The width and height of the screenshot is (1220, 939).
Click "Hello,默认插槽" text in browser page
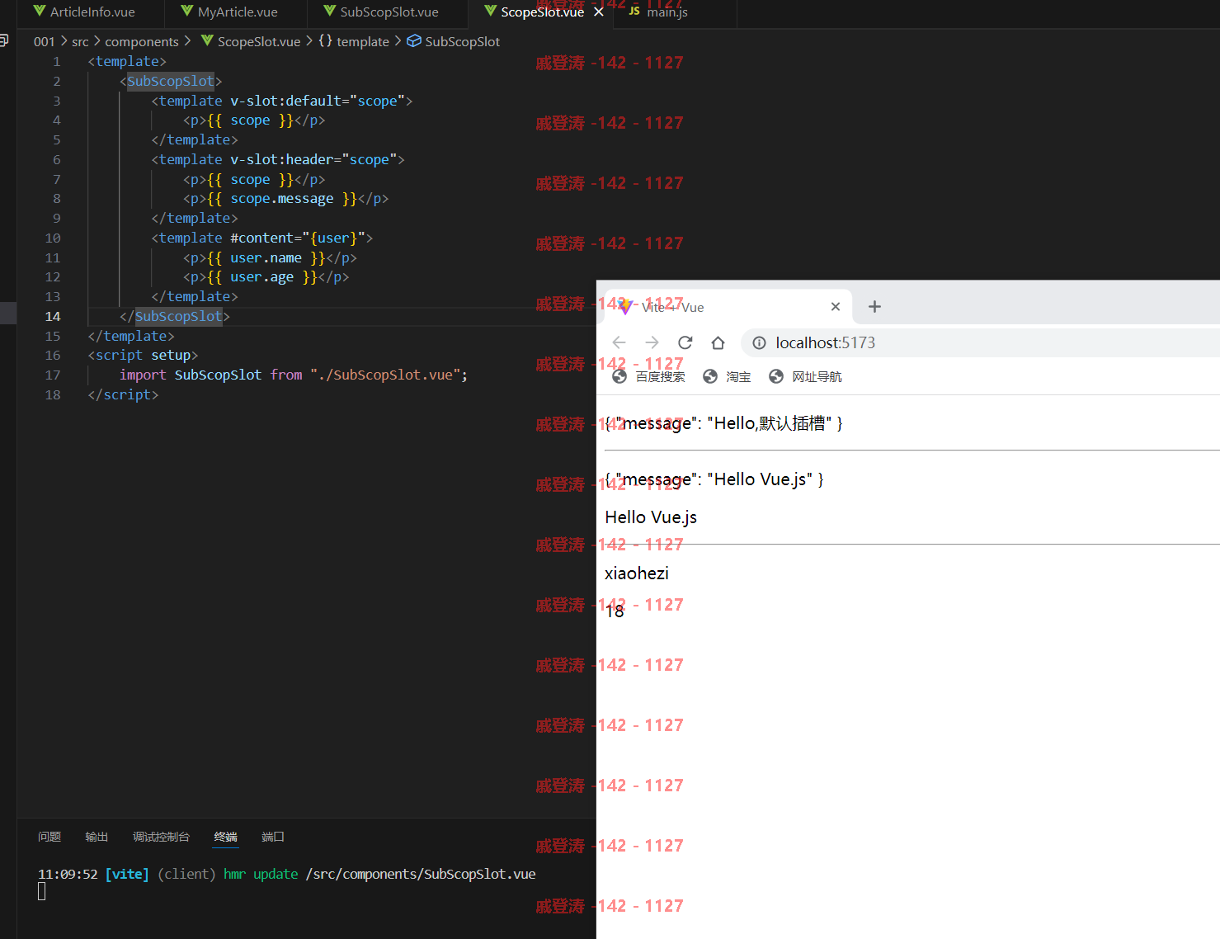(x=769, y=423)
